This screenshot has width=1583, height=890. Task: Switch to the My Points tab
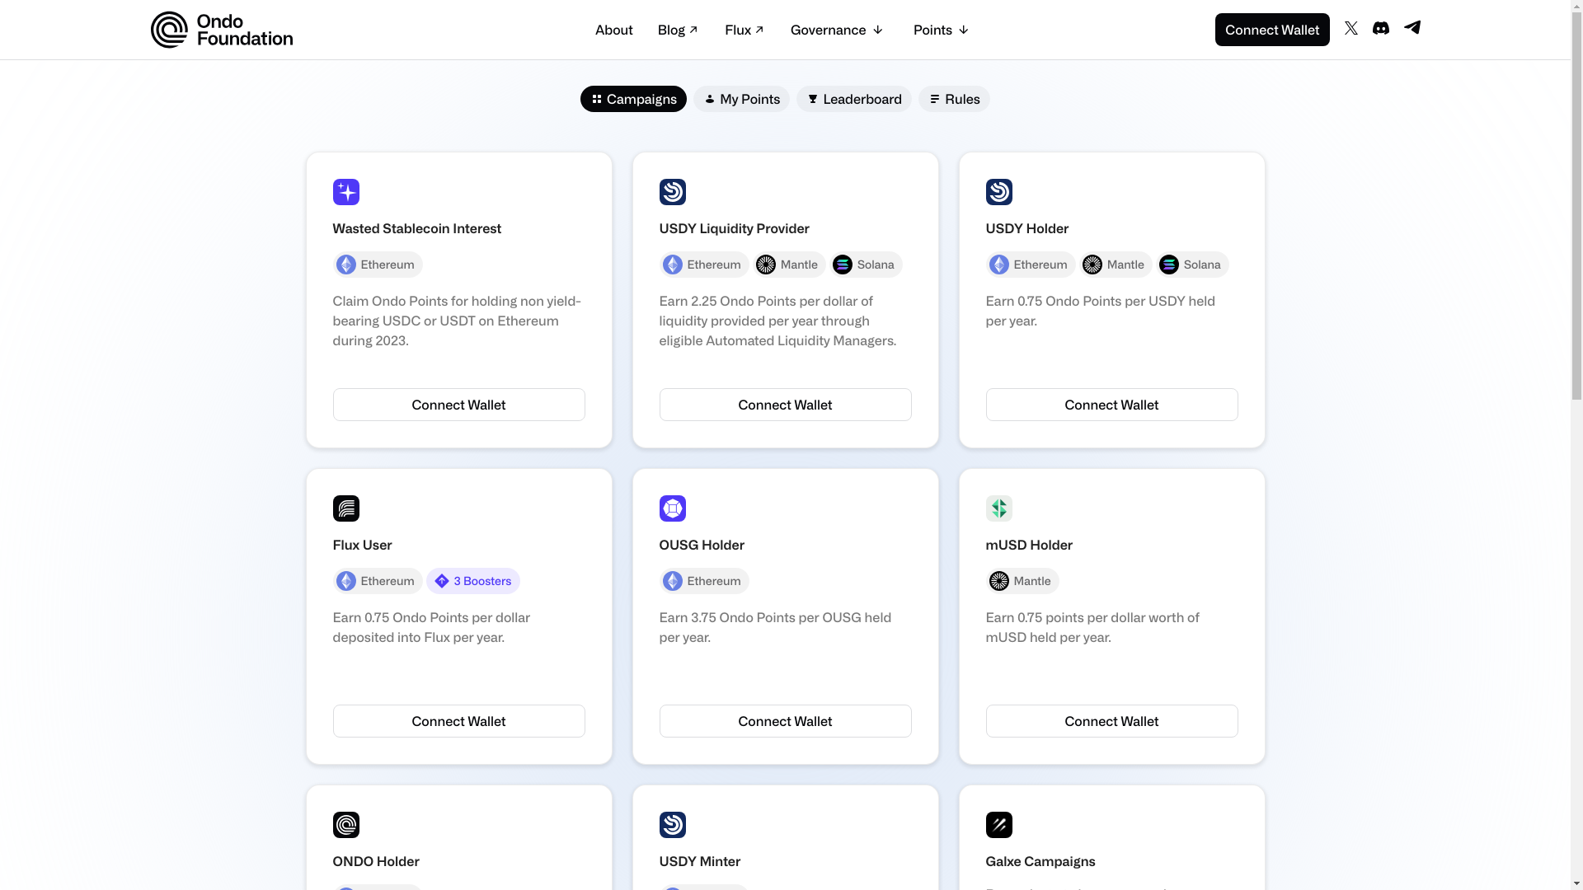pos(741,99)
